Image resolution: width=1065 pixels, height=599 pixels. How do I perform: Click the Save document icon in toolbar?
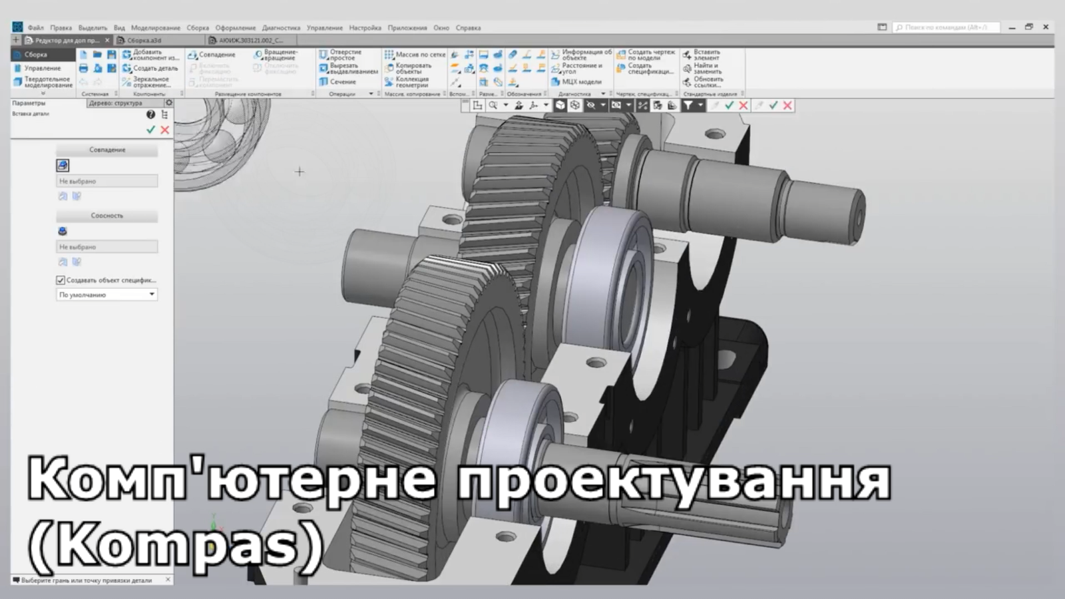(x=111, y=55)
